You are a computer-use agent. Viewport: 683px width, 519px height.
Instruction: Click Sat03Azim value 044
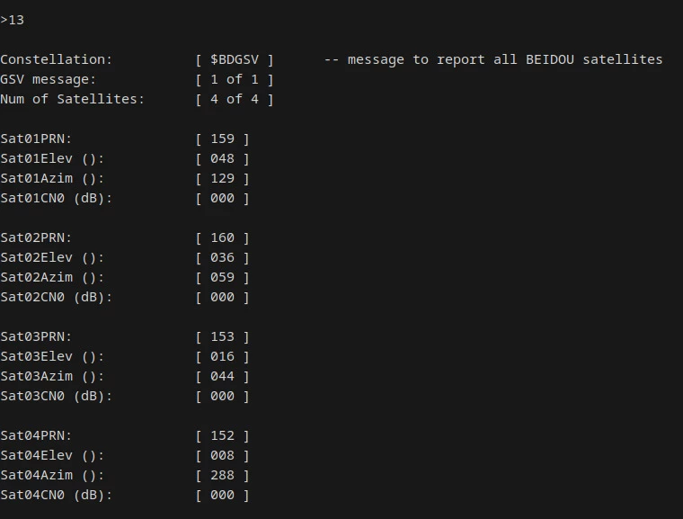223,376
